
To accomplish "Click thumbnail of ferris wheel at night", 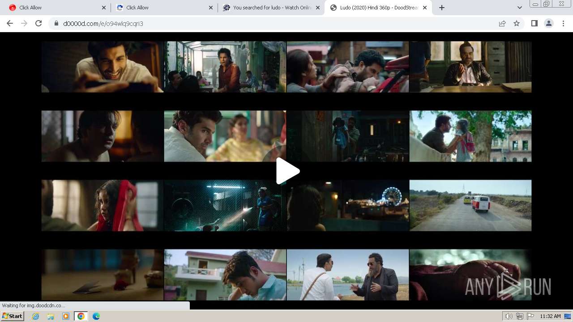I will 348,205.
